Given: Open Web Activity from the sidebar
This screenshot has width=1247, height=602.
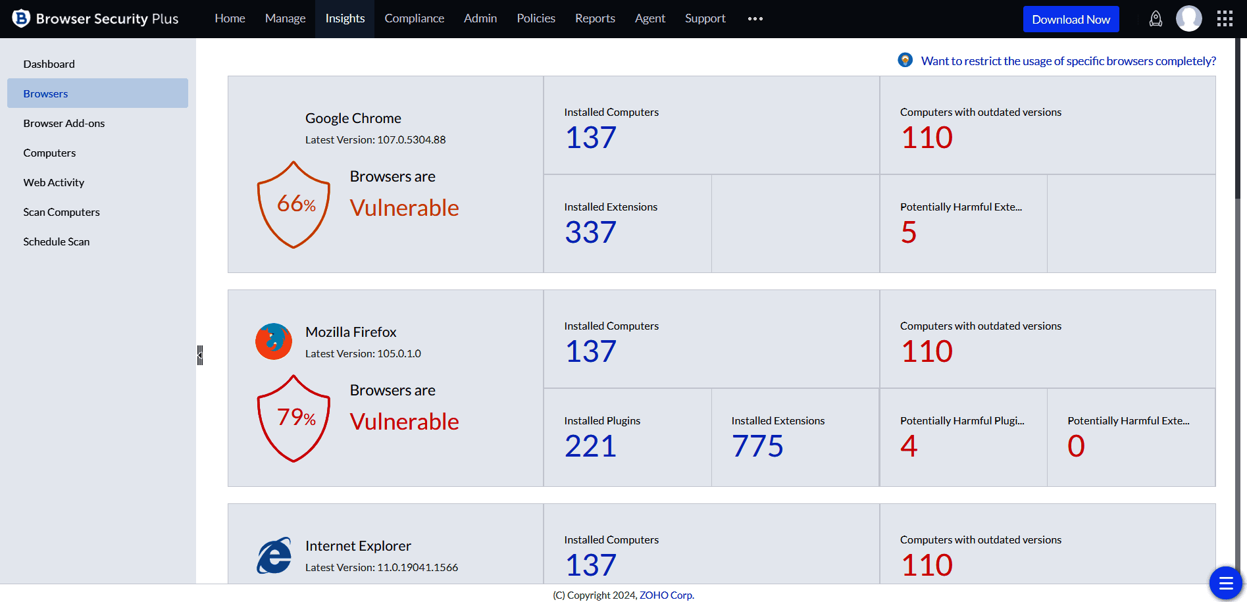Looking at the screenshot, I should tap(54, 183).
